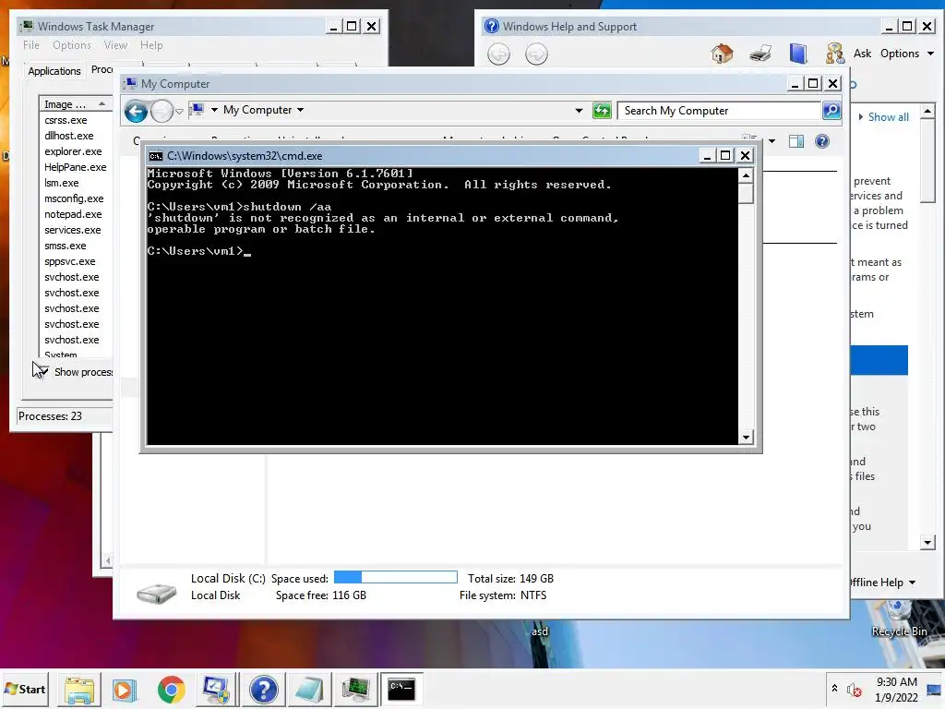Open Task Manager File menu
Screen dimensions: 945x709
[31, 45]
